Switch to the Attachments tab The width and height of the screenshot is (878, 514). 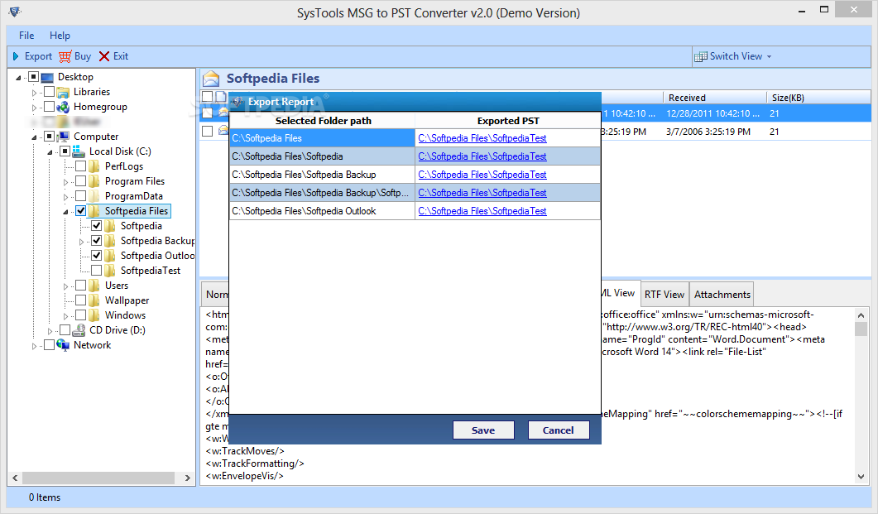coord(722,295)
